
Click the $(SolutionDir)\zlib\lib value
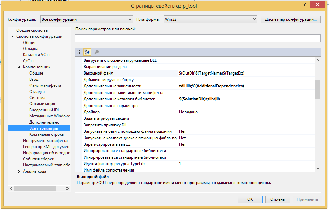click(x=199, y=99)
